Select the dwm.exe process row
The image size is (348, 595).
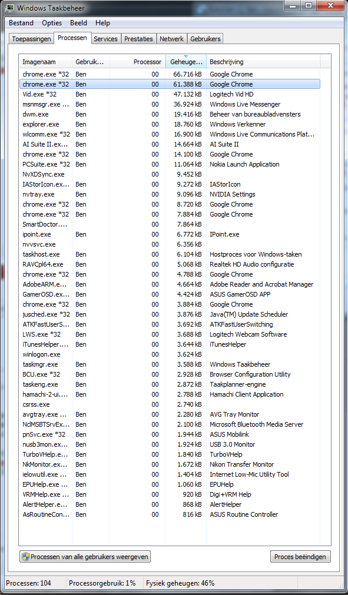click(x=170, y=114)
